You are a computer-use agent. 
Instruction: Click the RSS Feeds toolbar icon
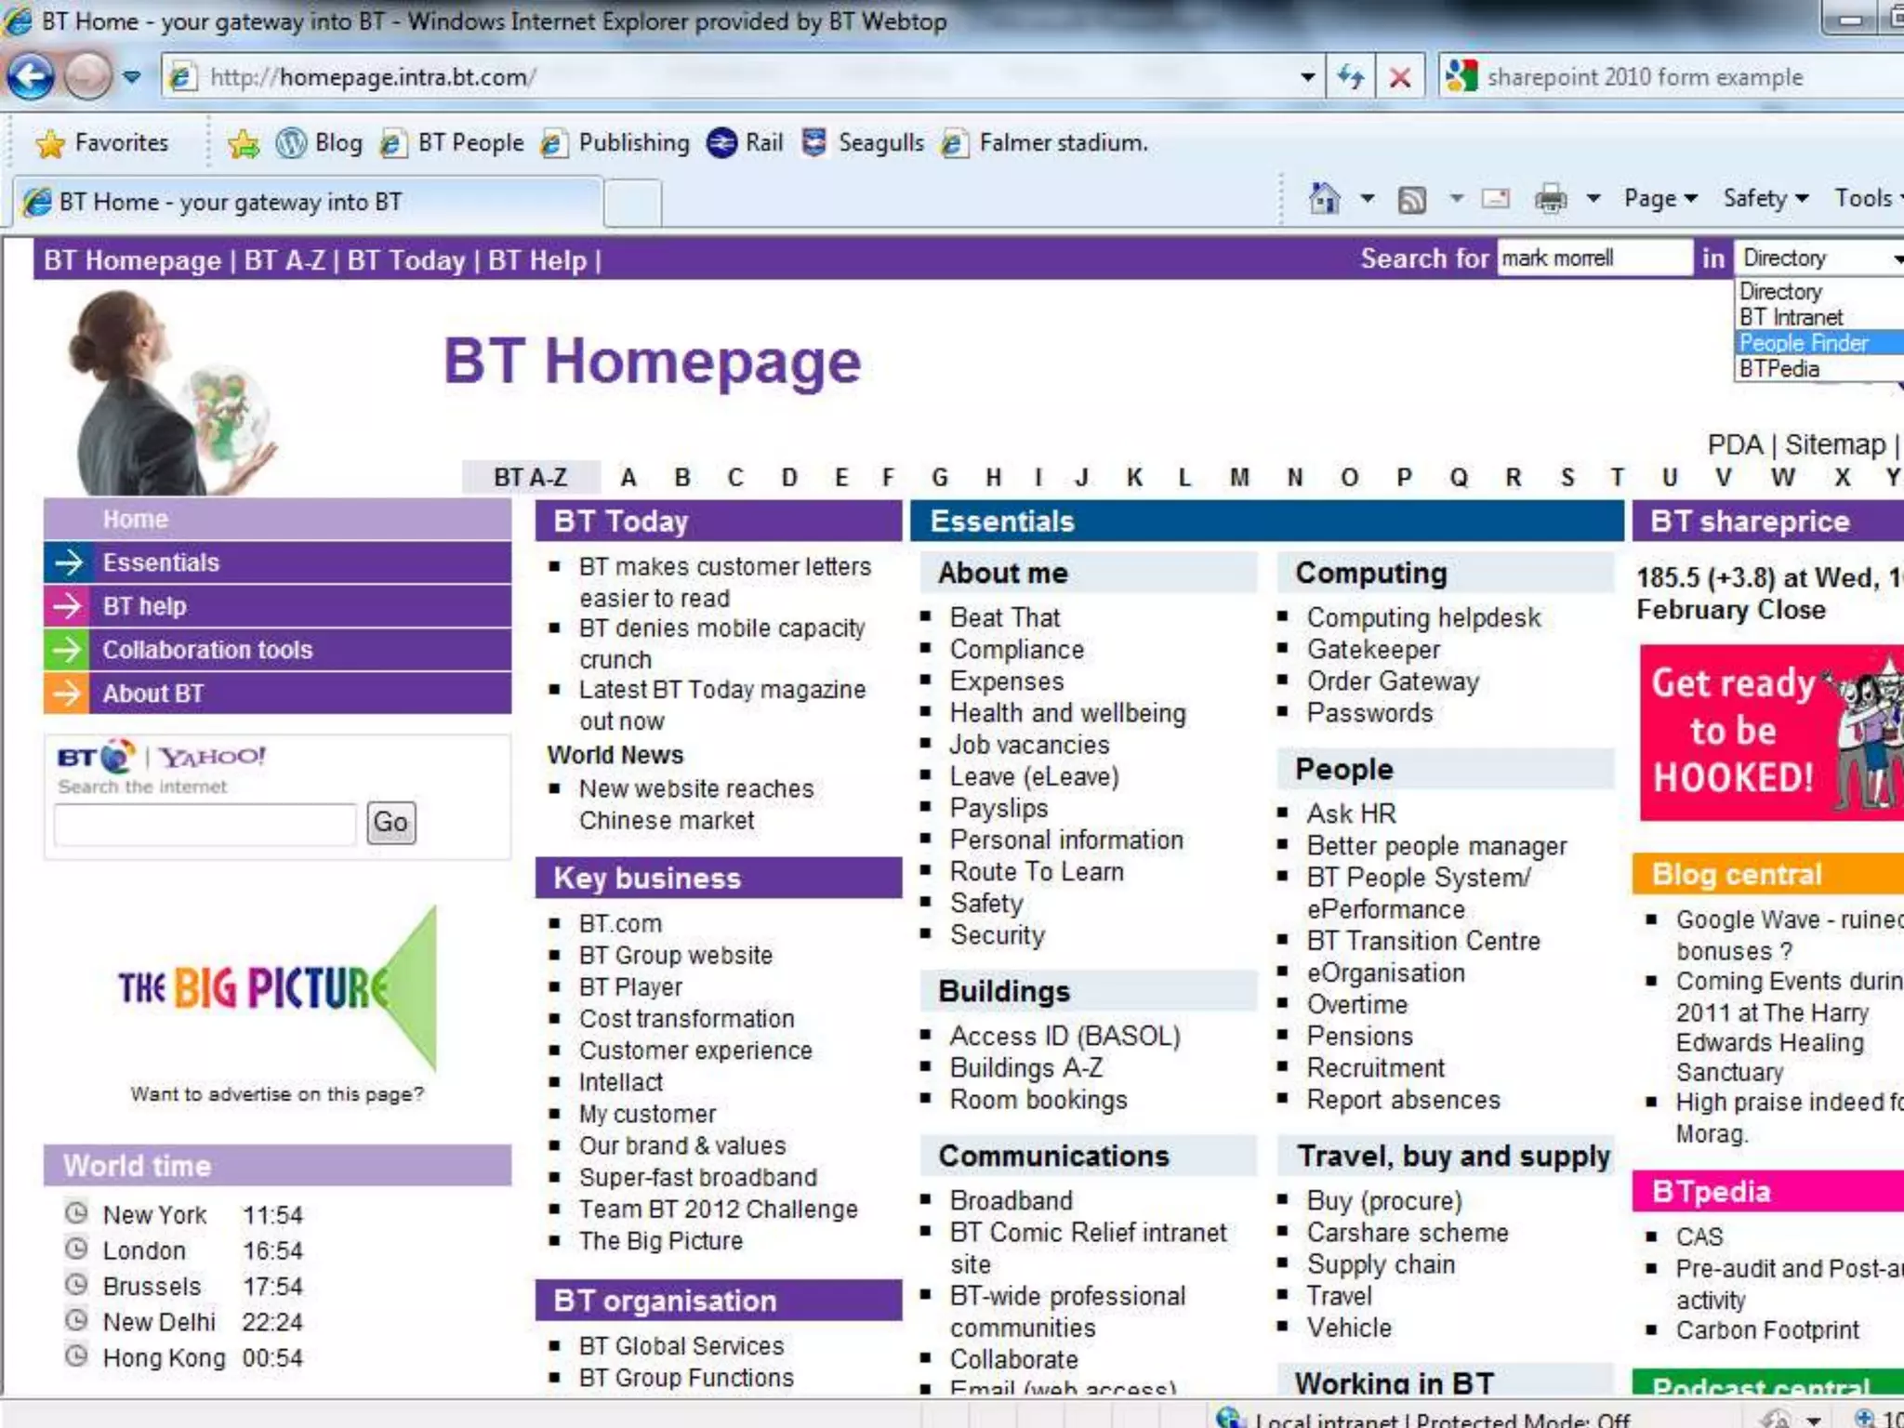pos(1412,199)
